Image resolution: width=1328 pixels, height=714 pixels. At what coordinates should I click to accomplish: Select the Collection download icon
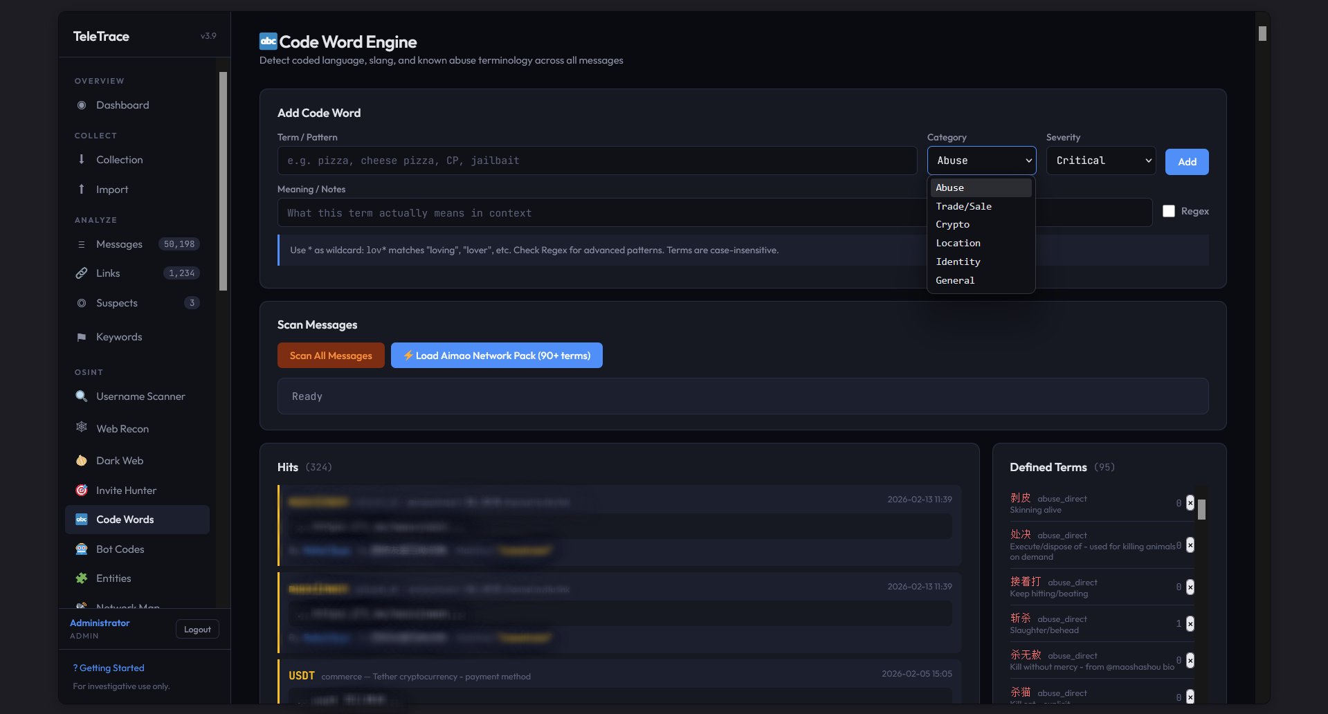81,159
